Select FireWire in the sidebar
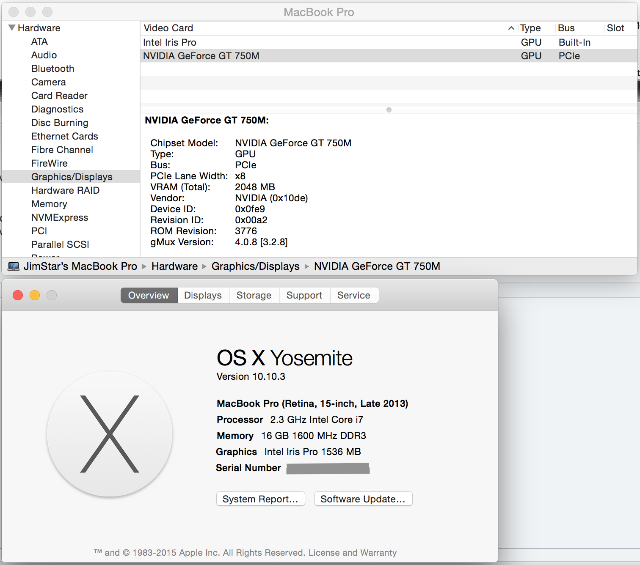This screenshot has height=565, width=640. [50, 163]
